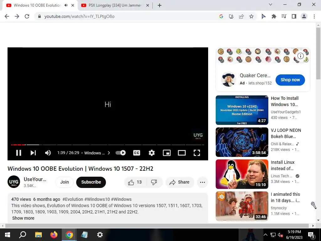The width and height of the screenshot is (321, 241).
Task: Open the notification center icon
Action: pos(311,235)
